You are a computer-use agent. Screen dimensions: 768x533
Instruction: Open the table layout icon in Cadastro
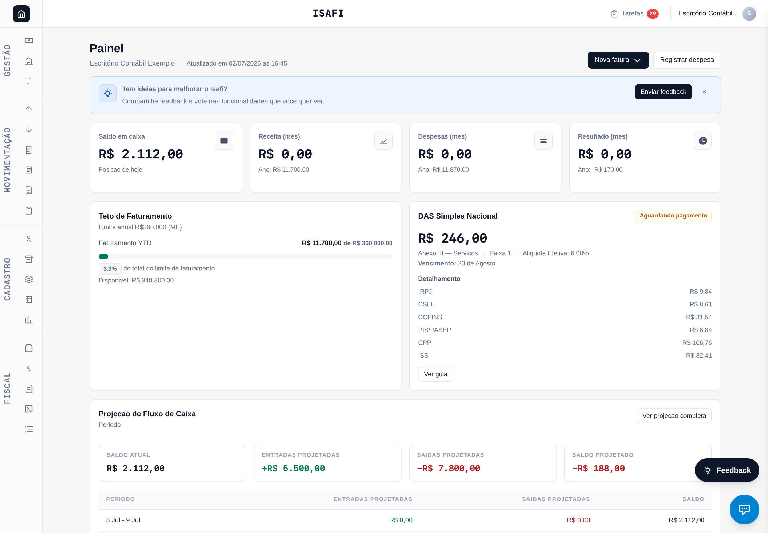point(29,300)
